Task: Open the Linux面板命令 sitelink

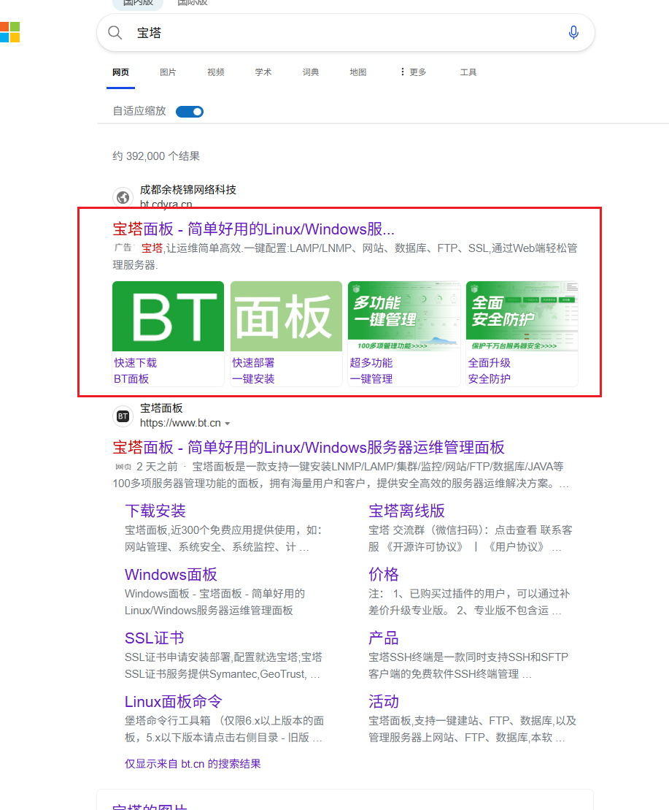Action: pos(174,701)
